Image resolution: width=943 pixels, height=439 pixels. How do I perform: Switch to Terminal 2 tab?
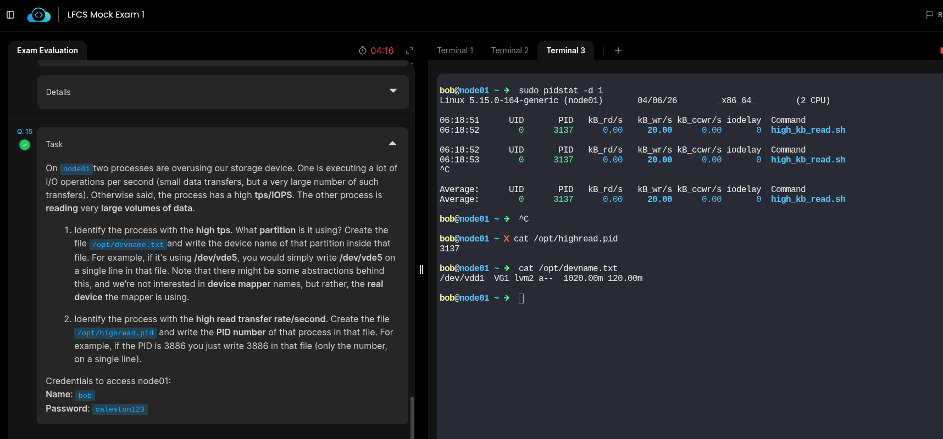point(509,50)
